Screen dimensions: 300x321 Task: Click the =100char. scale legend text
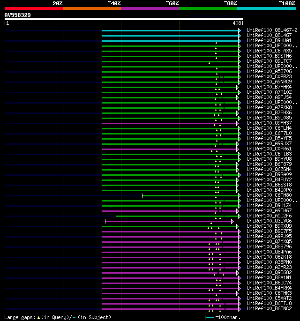pyautogui.click(x=228, y=318)
